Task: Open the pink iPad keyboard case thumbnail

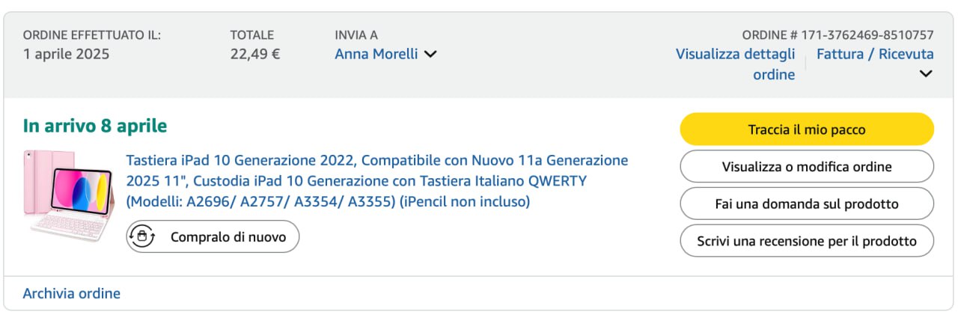Action: (x=70, y=195)
